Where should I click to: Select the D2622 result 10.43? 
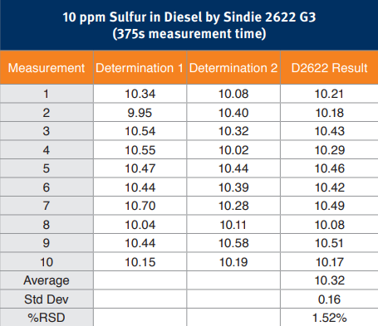(x=330, y=131)
